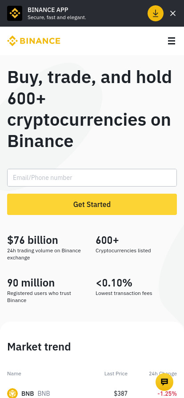The image size is (184, 398).
Task: Open the chat support bubble
Action: [x=164, y=382]
